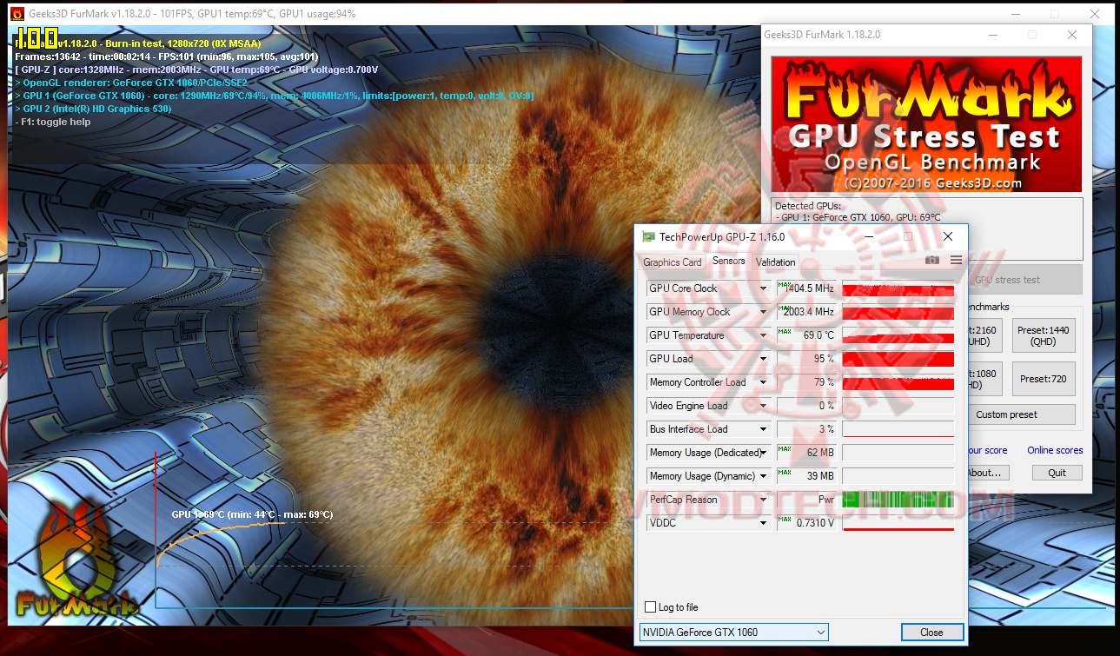Enable the Log to file checkbox

651,607
